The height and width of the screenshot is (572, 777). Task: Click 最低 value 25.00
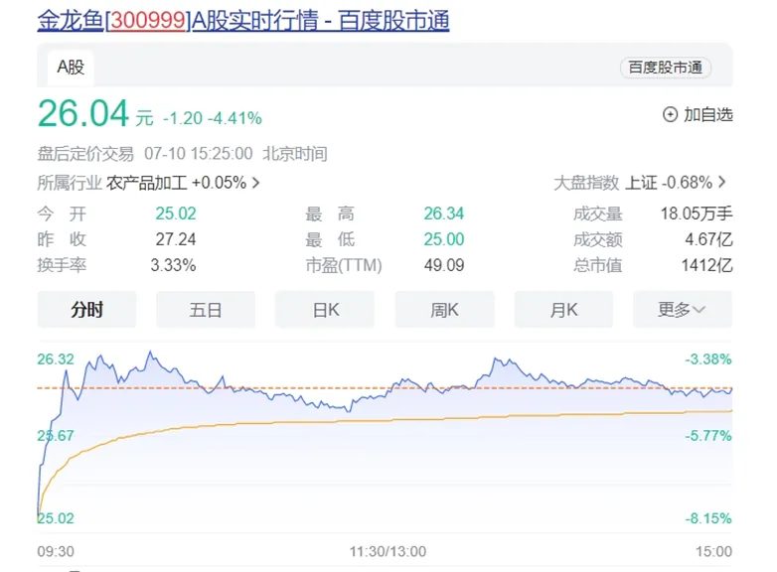coord(444,239)
